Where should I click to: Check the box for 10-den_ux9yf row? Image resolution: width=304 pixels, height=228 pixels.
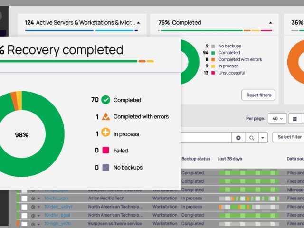tap(24, 207)
